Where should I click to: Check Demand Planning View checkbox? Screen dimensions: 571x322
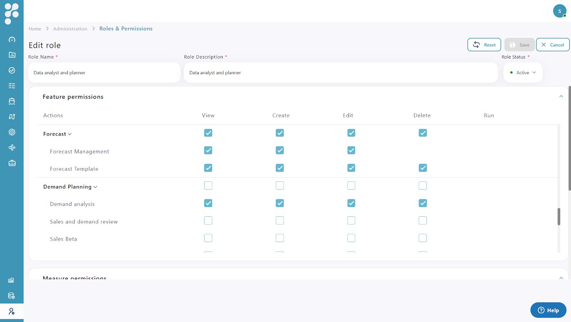(x=208, y=186)
